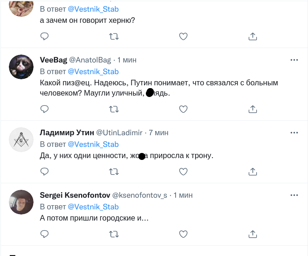Share VeeBag's tweet
The height and width of the screenshot is (256, 308).
[253, 109]
